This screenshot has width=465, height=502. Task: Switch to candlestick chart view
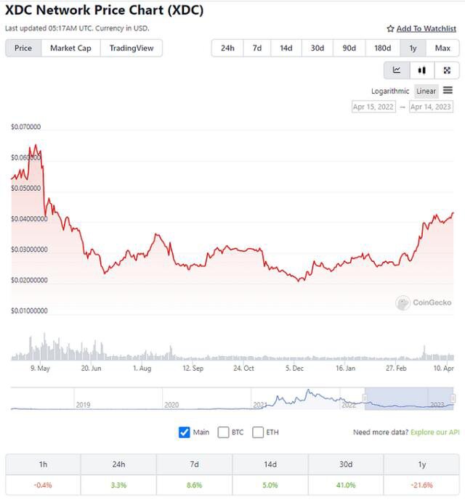coord(421,70)
